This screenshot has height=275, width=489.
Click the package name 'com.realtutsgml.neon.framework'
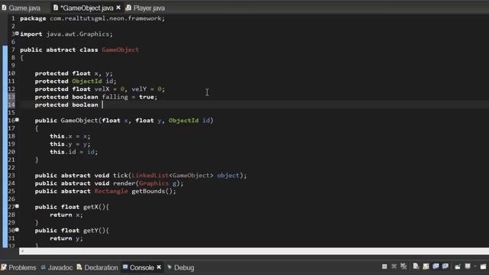105,18
